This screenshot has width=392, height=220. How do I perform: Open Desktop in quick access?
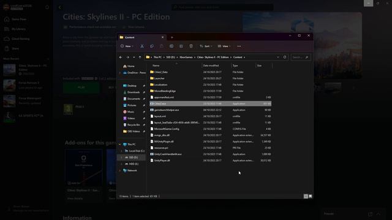[x=132, y=86]
